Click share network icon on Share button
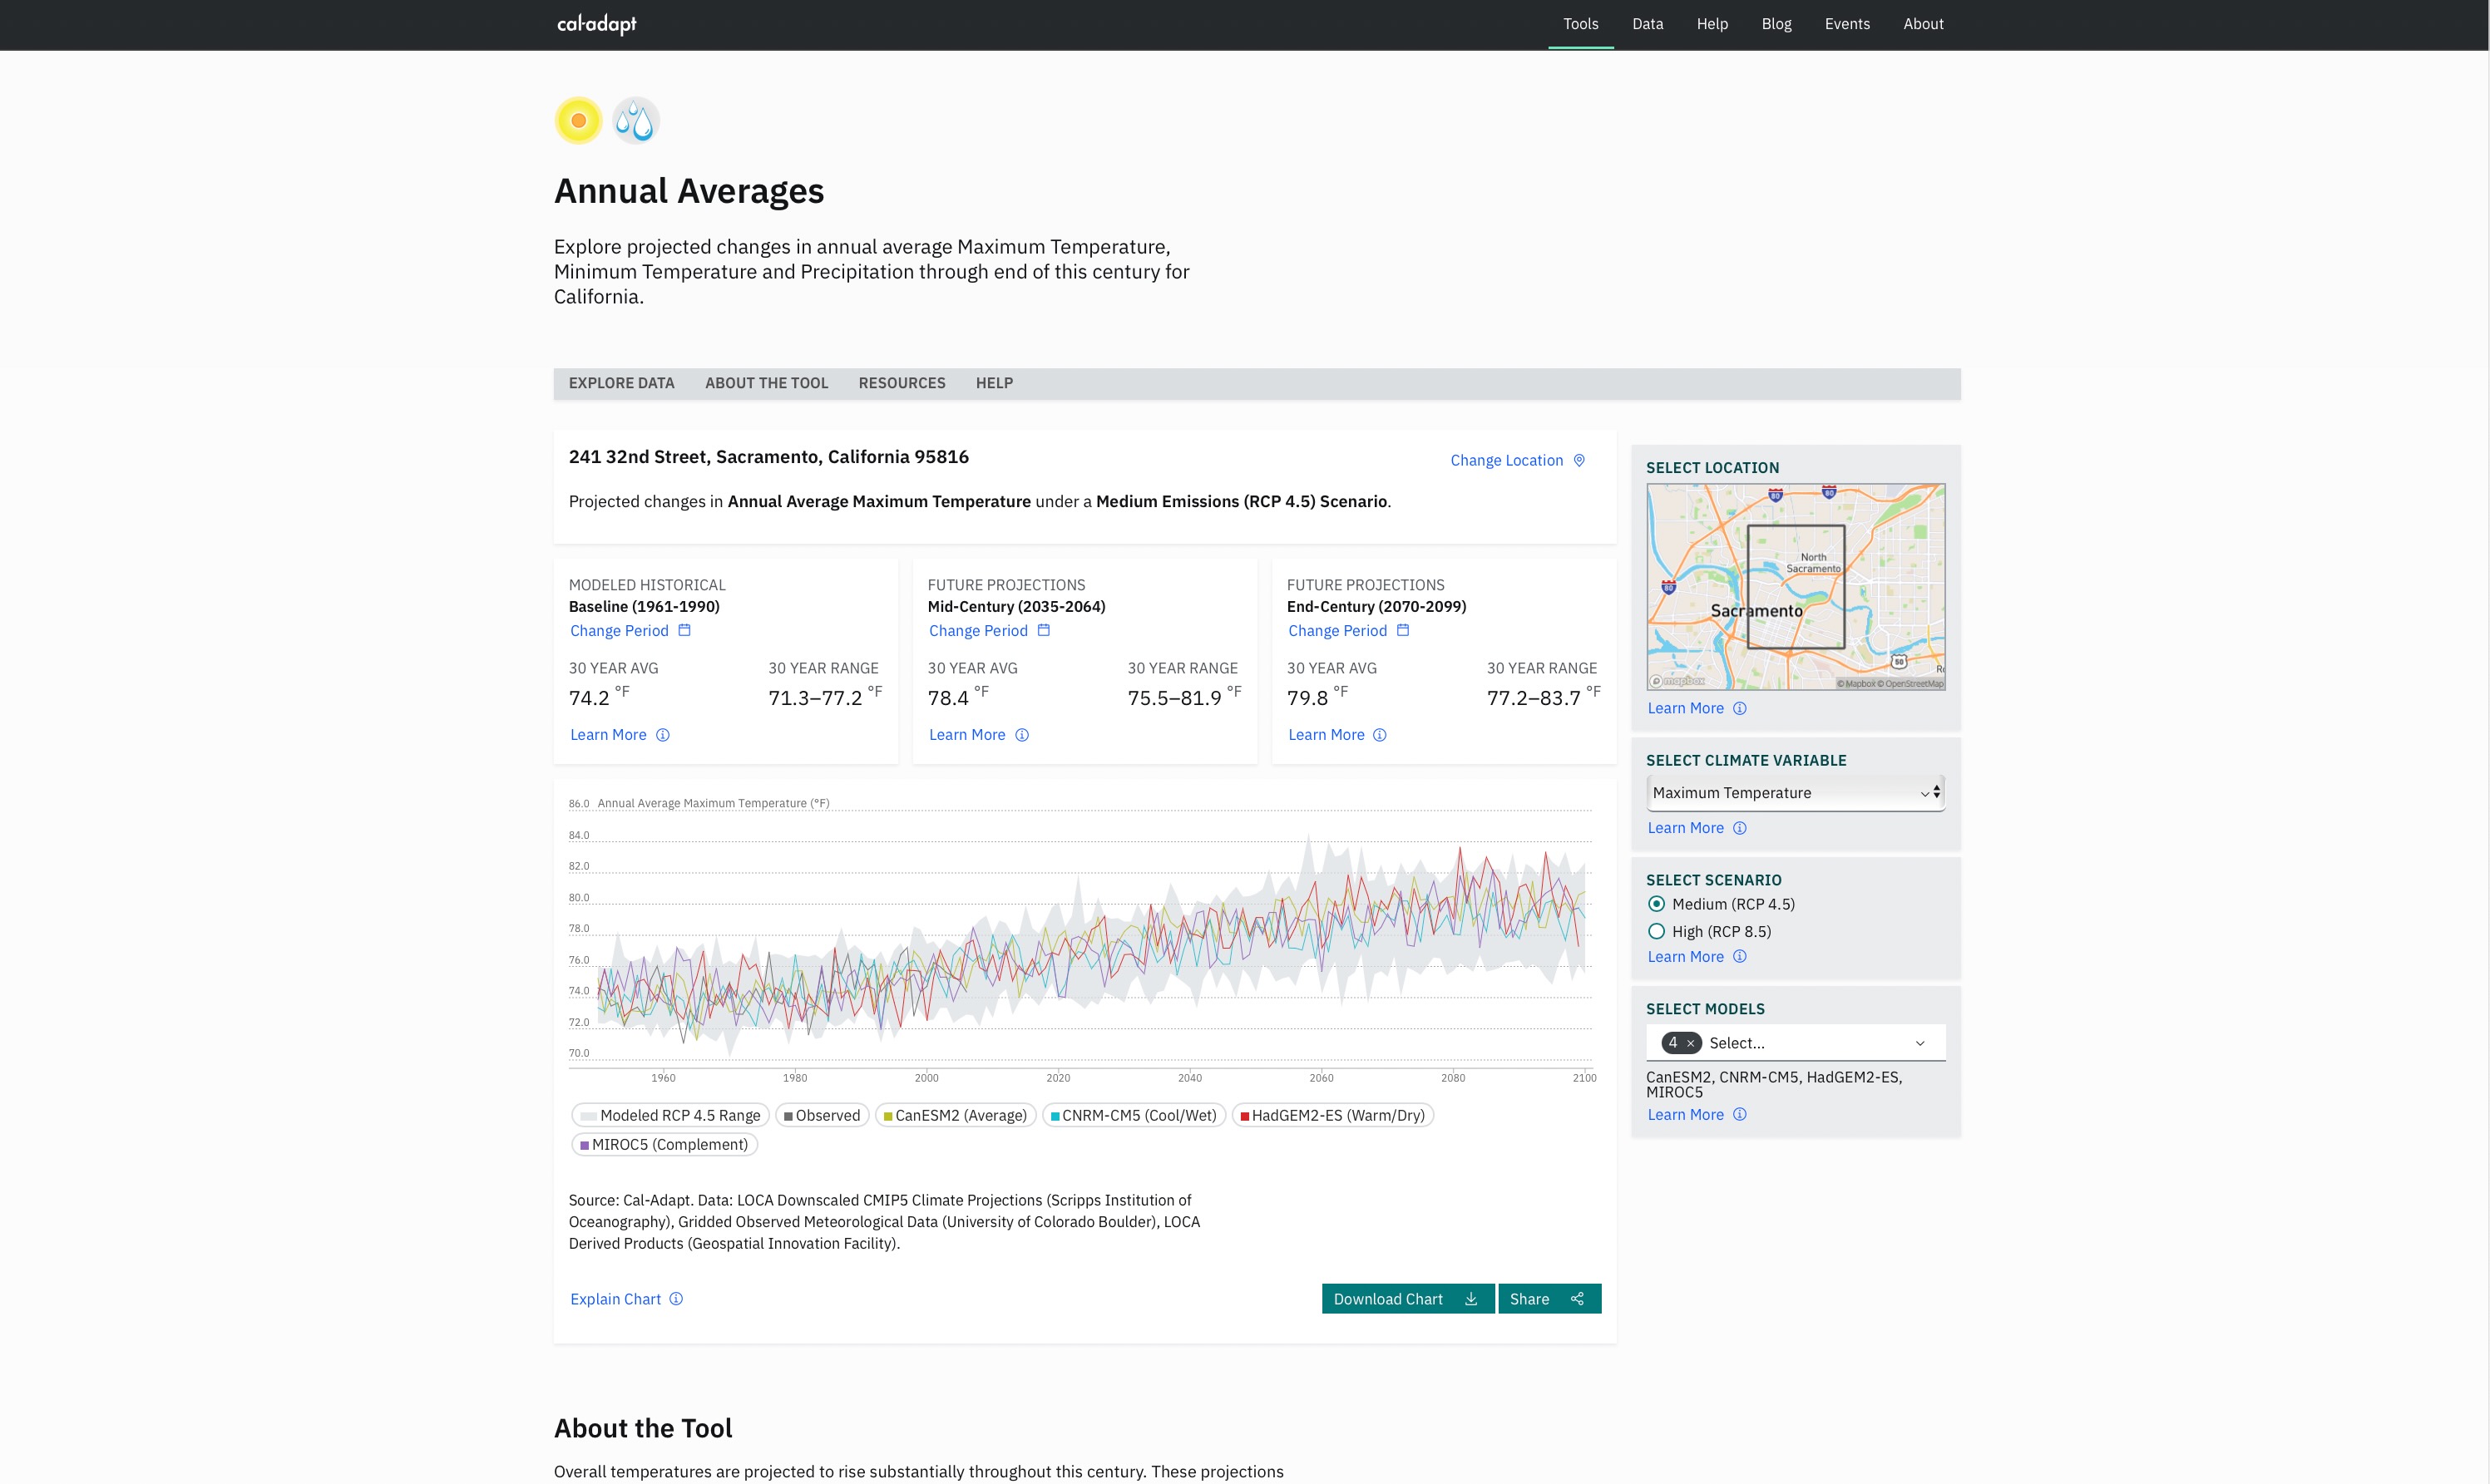Image resolution: width=2490 pixels, height=1484 pixels. [1578, 1299]
